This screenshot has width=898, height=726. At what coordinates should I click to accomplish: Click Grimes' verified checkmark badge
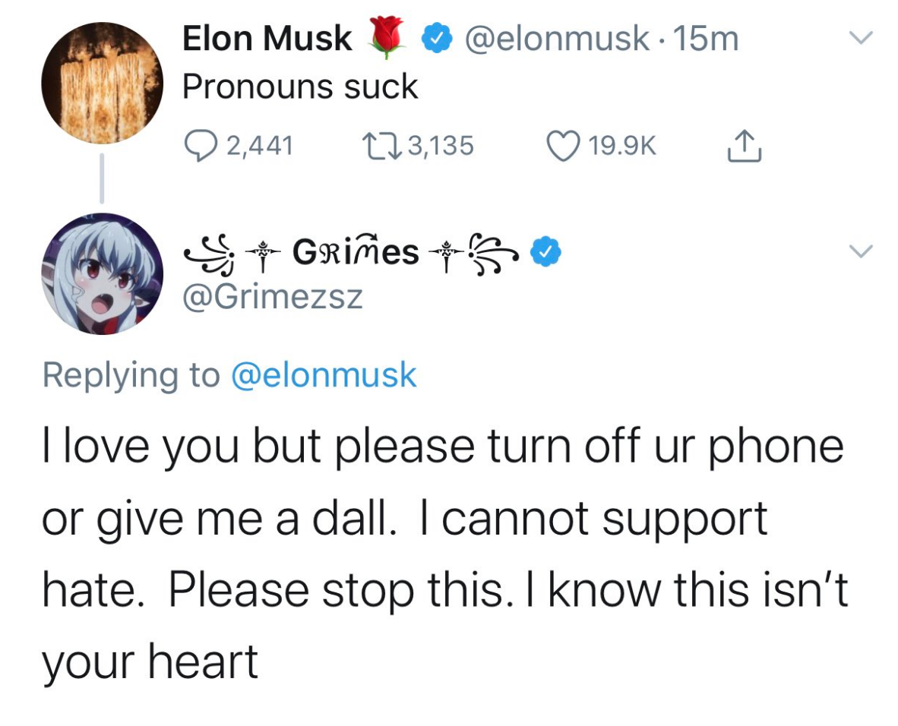pyautogui.click(x=544, y=251)
